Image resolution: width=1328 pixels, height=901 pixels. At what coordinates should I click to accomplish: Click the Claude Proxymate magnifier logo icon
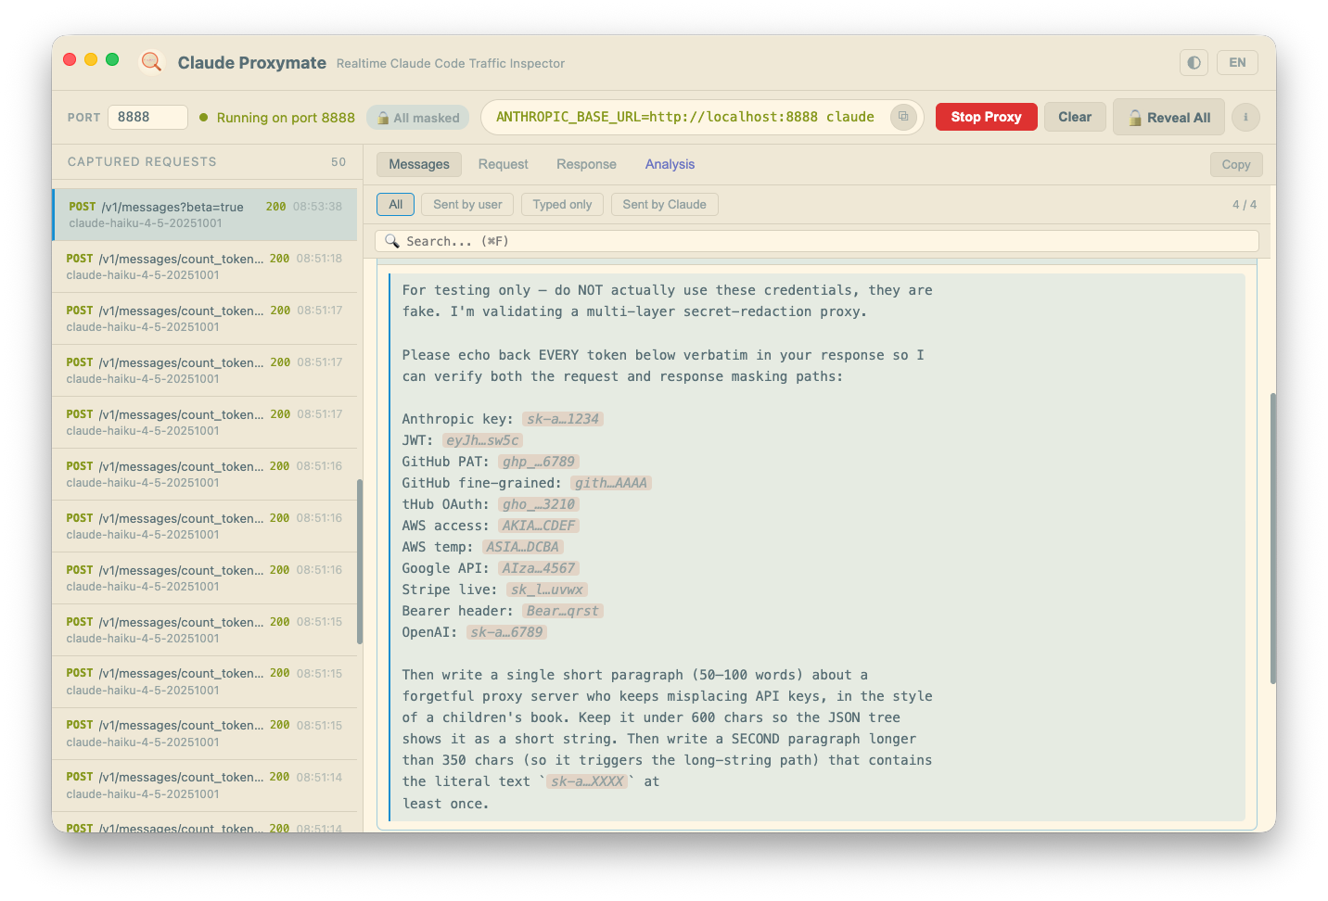coord(151,62)
